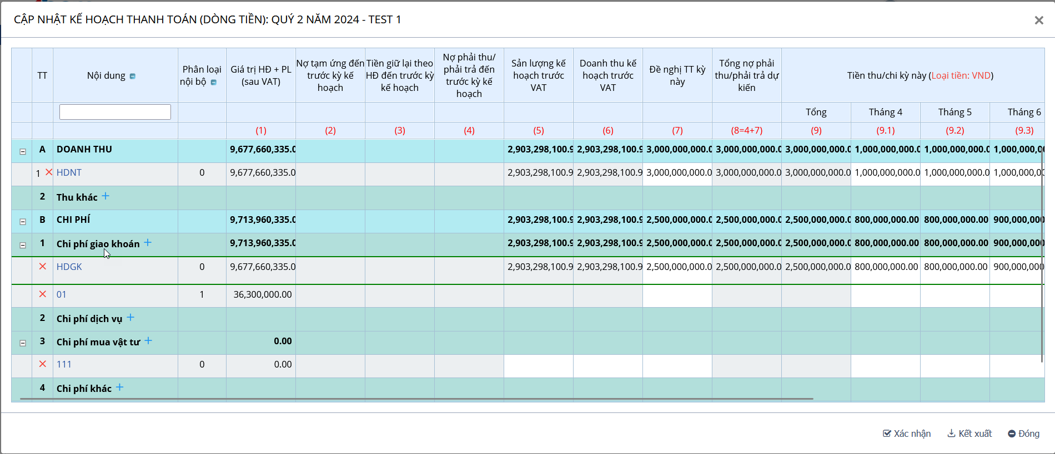
Task: Open filter icon on Nội dung header
Action: pos(133,76)
